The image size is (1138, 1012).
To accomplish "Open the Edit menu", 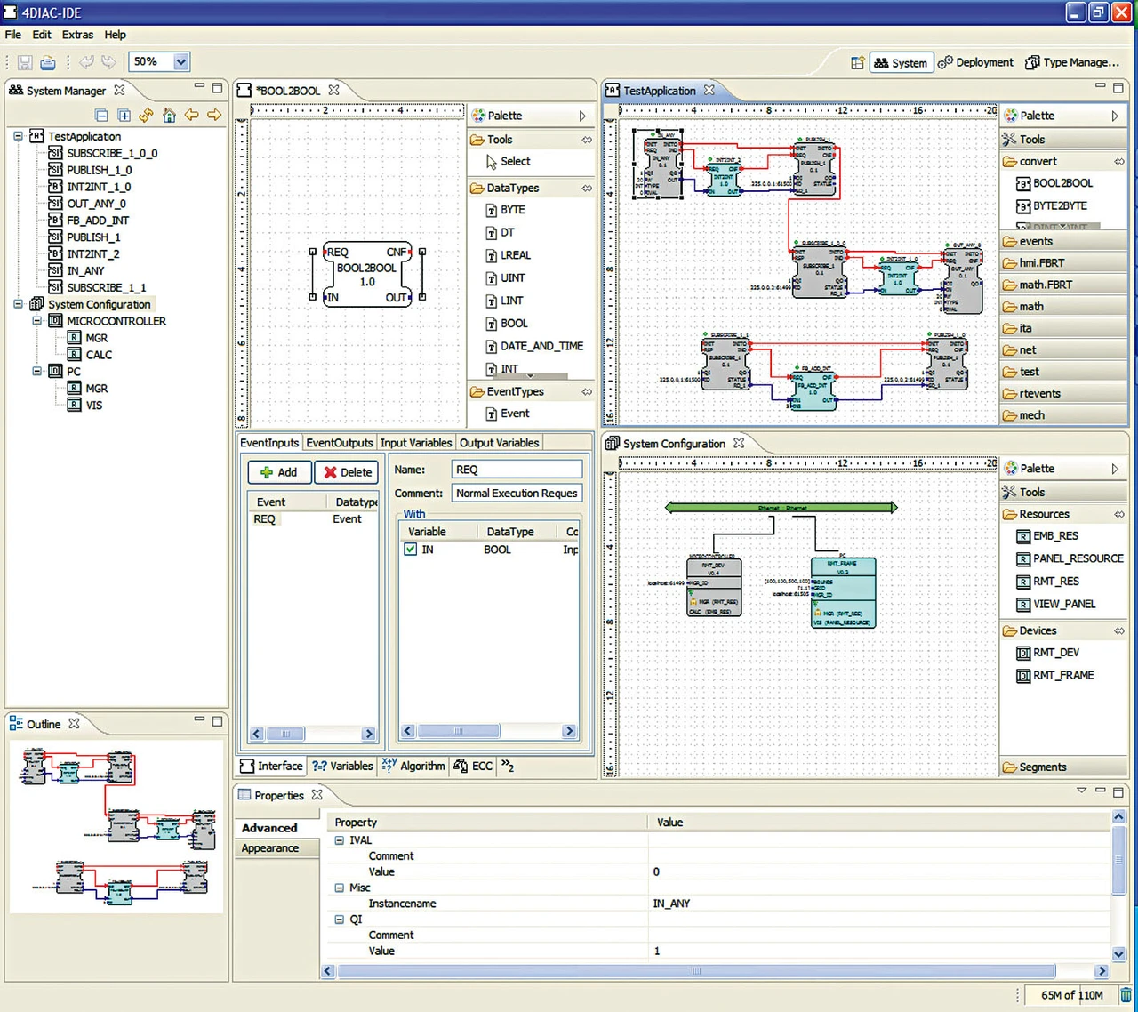I will pos(42,35).
